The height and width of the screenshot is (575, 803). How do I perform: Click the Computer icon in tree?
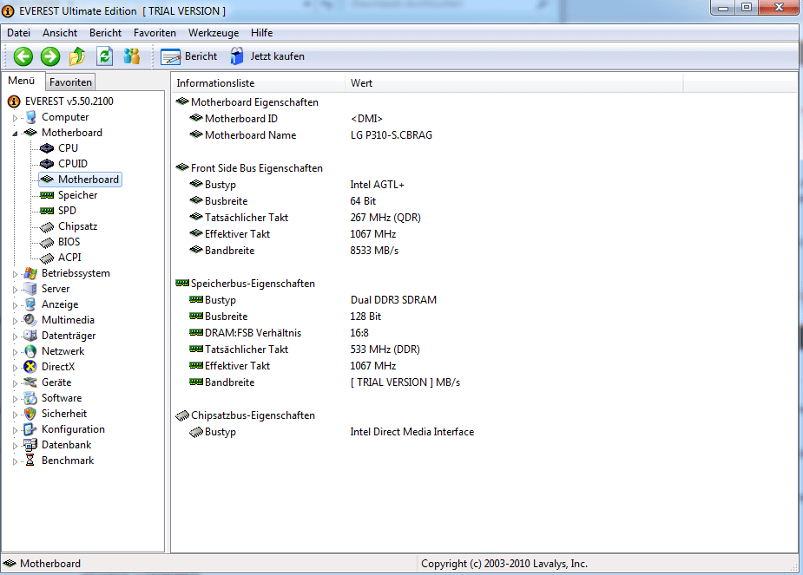click(x=30, y=117)
